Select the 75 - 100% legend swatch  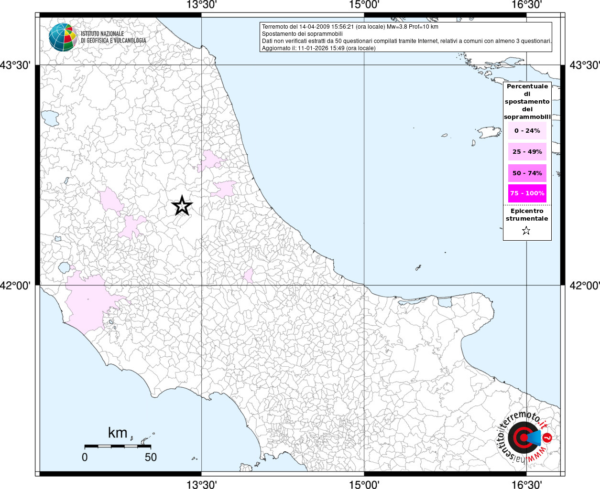coord(527,193)
